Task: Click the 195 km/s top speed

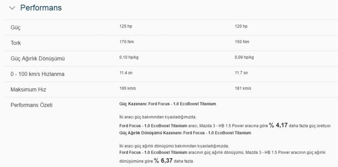Action: click(128, 88)
